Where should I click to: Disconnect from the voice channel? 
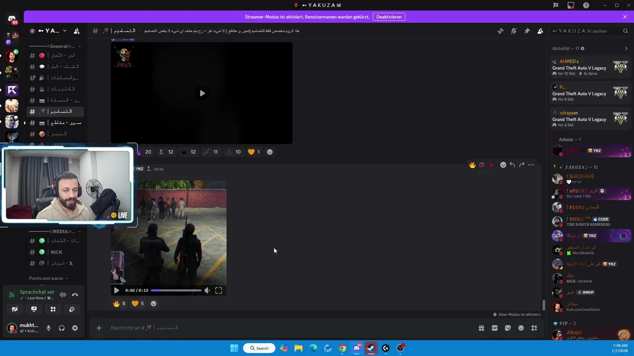click(x=75, y=295)
